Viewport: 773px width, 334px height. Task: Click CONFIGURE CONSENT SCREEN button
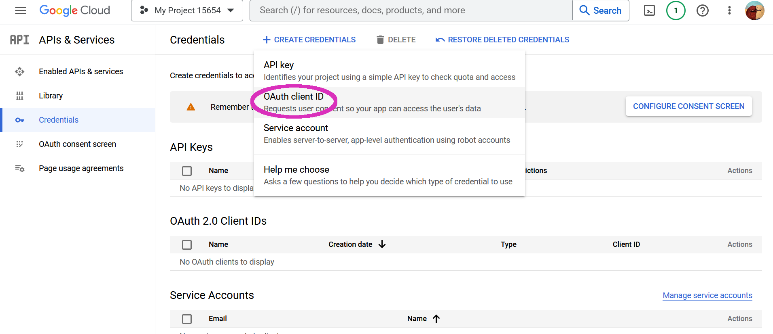click(688, 106)
